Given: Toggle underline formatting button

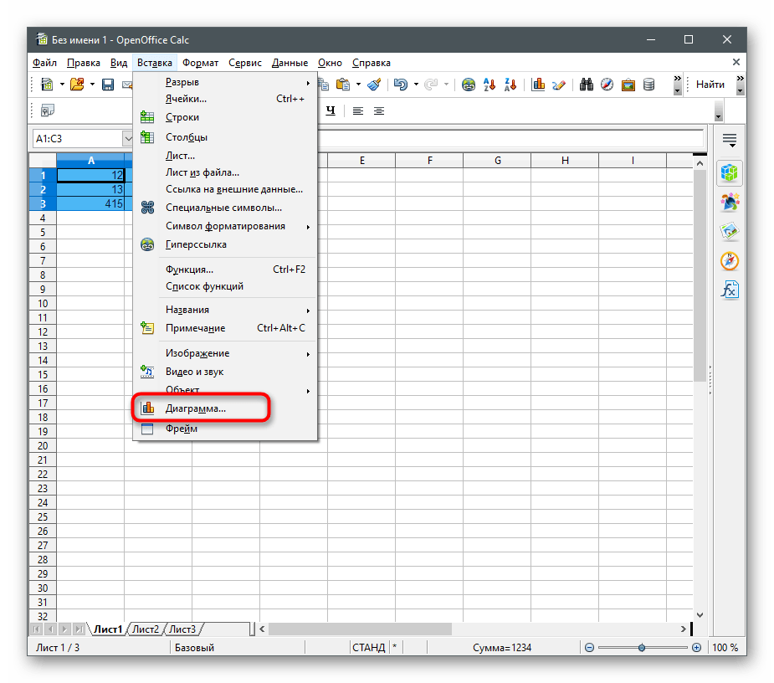Looking at the screenshot, I should tap(331, 111).
